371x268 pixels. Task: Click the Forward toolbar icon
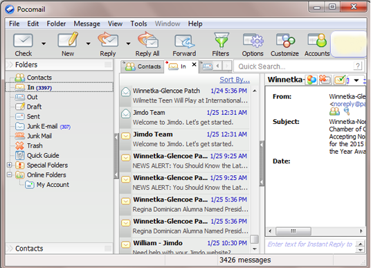coord(184,41)
